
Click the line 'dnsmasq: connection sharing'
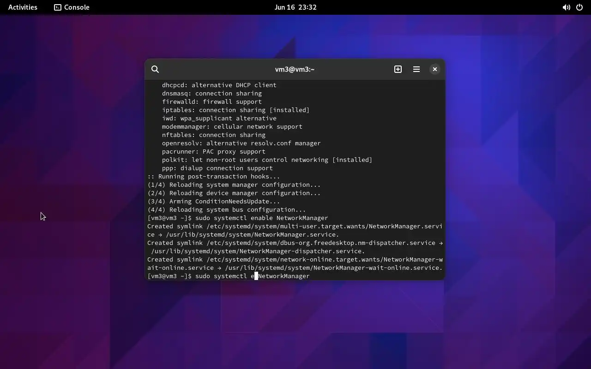tap(211, 93)
